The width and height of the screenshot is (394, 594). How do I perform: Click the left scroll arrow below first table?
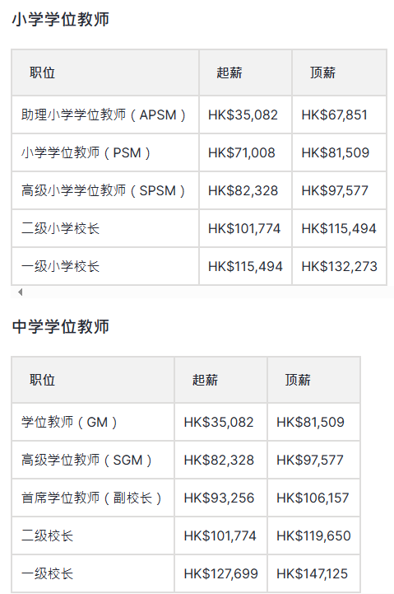click(21, 292)
